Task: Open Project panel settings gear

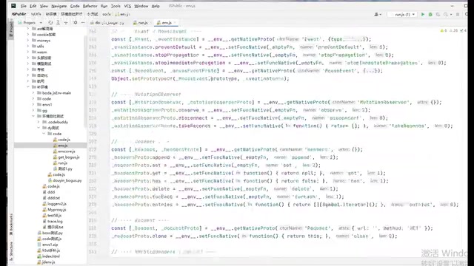Action: [x=76, y=23]
